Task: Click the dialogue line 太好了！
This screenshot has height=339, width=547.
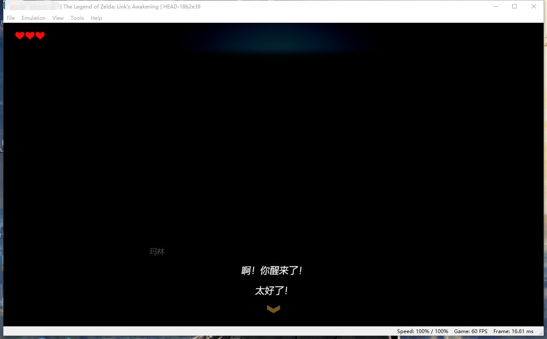Action: (272, 291)
